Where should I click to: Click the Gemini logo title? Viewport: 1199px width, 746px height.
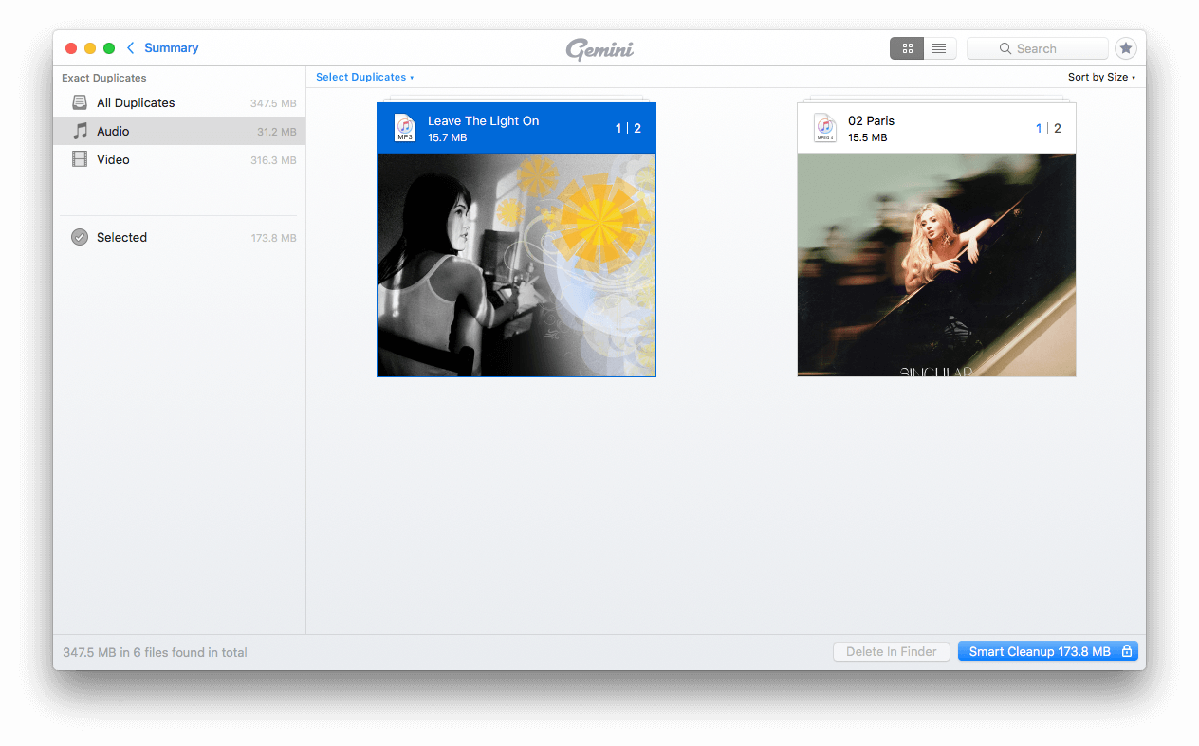[599, 49]
